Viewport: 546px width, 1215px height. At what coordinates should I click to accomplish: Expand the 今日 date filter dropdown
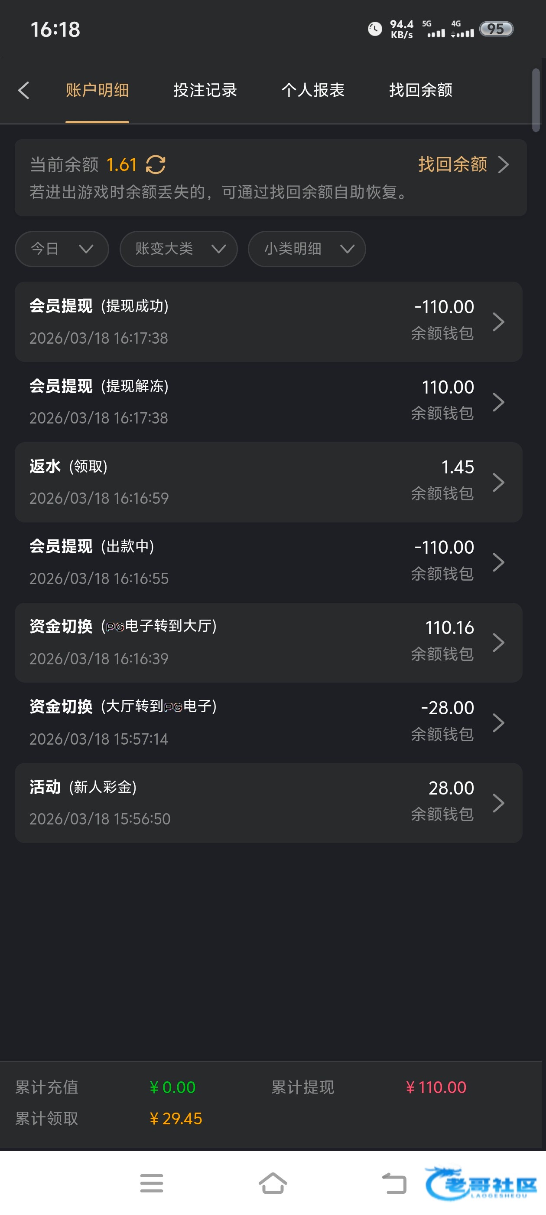point(62,249)
